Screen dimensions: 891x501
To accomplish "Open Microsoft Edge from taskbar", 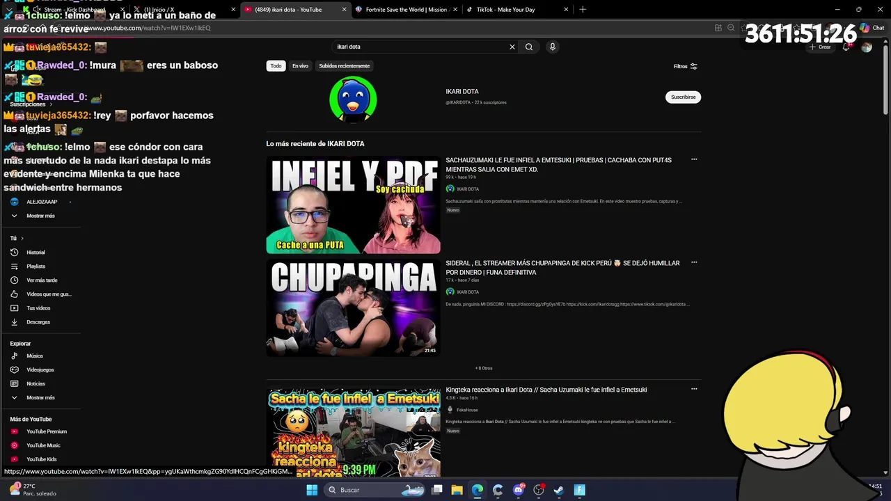I will point(478,490).
